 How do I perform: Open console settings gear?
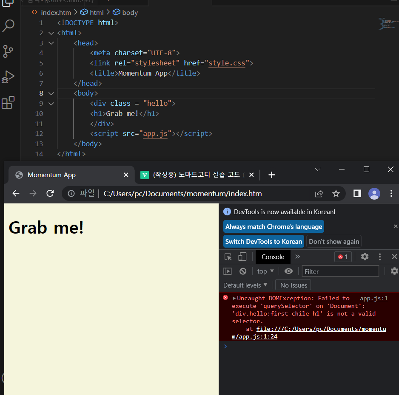(x=394, y=271)
